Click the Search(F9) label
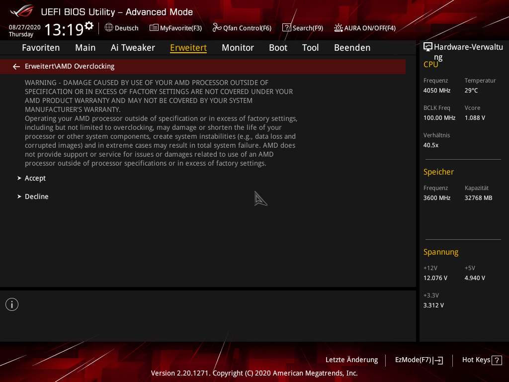Screen dimensions: 509x382 pos(308,28)
